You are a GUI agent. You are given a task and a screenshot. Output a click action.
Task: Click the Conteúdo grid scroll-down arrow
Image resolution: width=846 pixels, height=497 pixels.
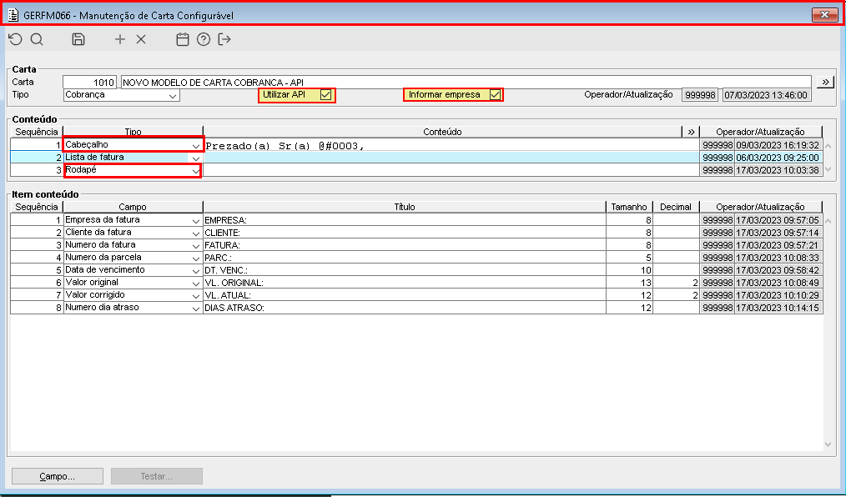pyautogui.click(x=828, y=170)
